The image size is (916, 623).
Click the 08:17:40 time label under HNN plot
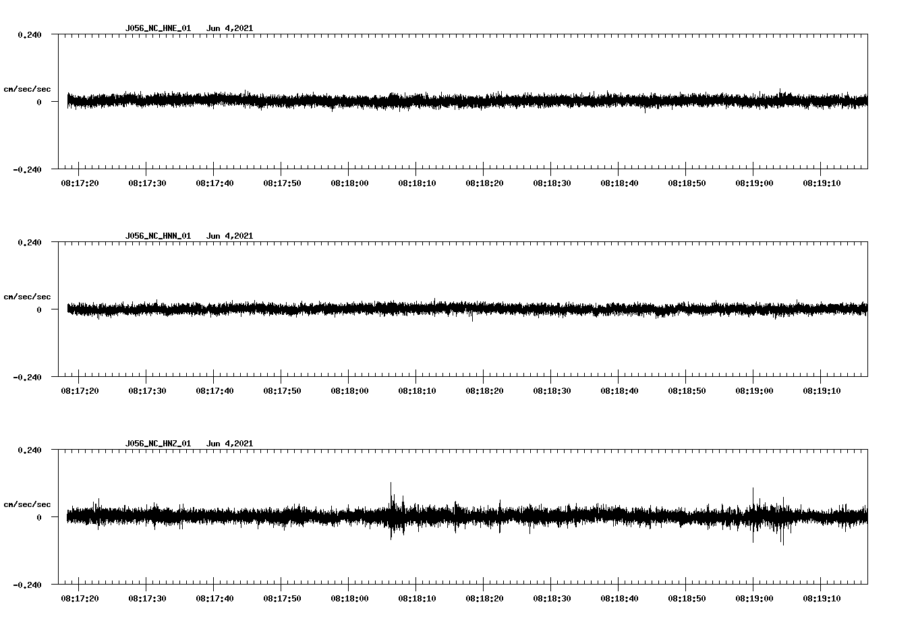pyautogui.click(x=214, y=391)
